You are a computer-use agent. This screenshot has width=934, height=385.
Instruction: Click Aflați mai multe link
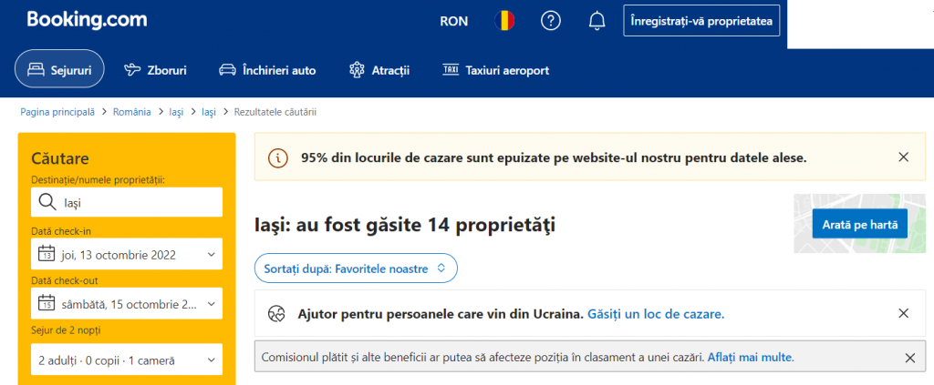(751, 358)
